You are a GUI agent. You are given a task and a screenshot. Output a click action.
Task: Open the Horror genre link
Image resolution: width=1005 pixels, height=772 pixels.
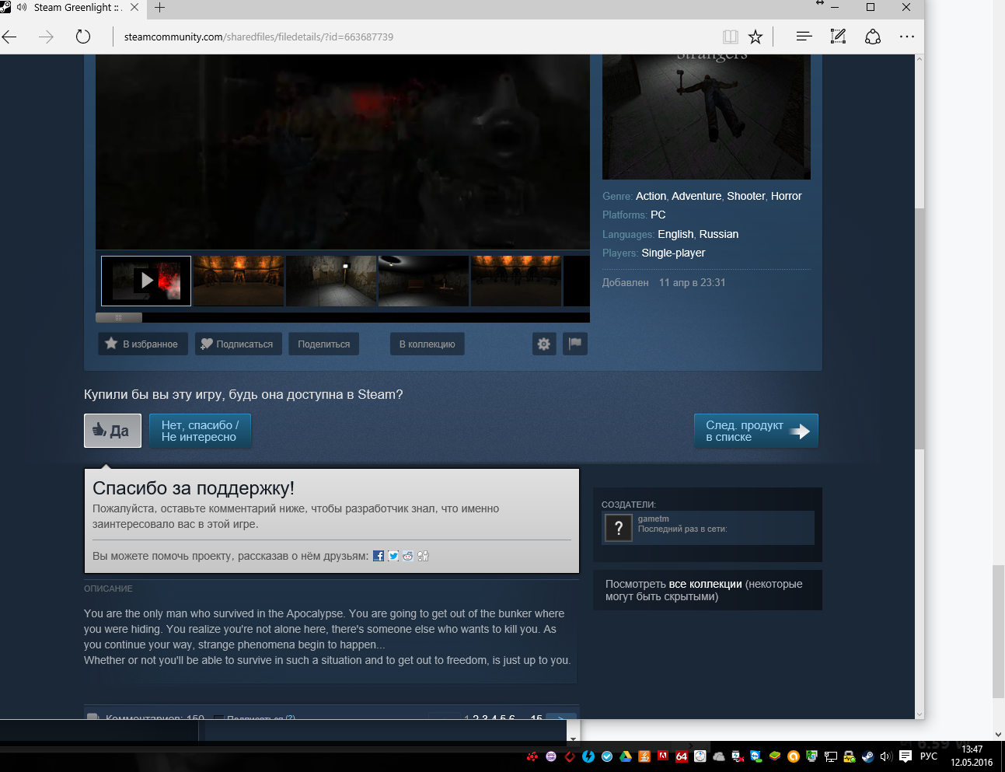pos(786,196)
